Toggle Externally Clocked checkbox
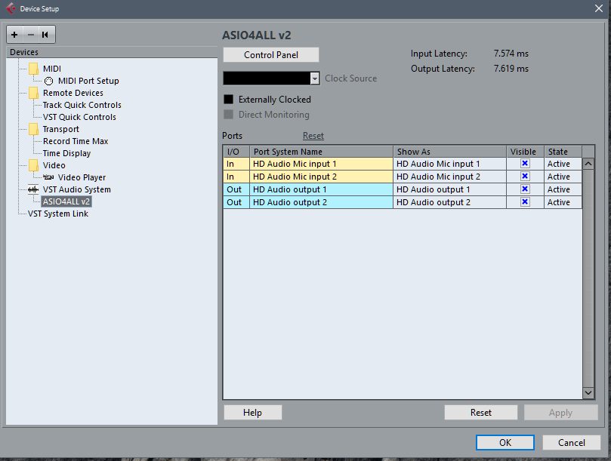This screenshot has height=461, width=611. click(228, 100)
